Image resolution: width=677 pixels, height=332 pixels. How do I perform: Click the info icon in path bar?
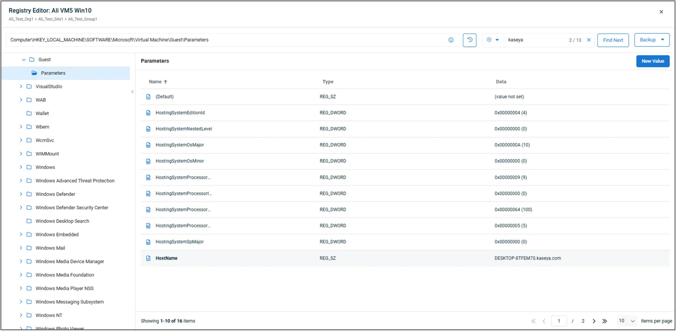[451, 40]
